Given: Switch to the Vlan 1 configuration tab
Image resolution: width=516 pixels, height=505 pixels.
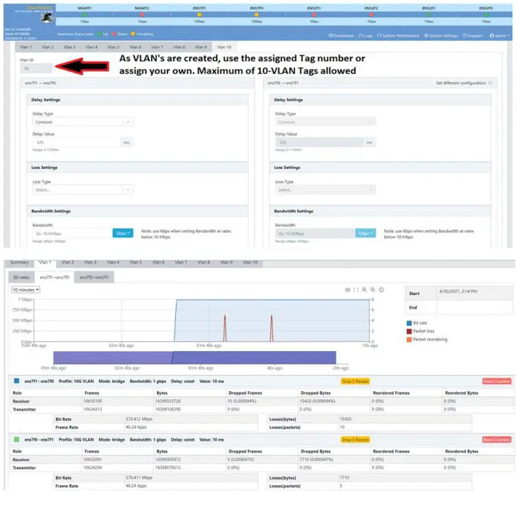Looking at the screenshot, I should pos(26,47).
